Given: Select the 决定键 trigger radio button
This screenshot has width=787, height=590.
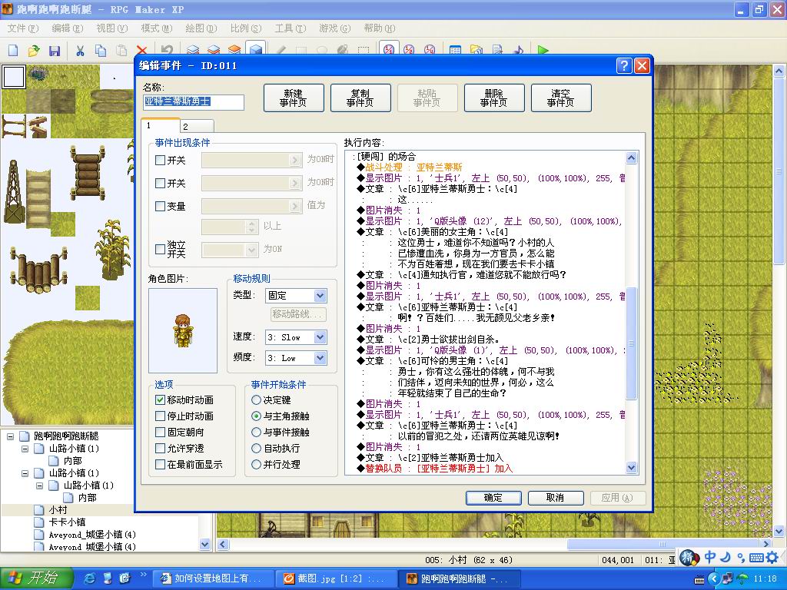Looking at the screenshot, I should [x=256, y=399].
